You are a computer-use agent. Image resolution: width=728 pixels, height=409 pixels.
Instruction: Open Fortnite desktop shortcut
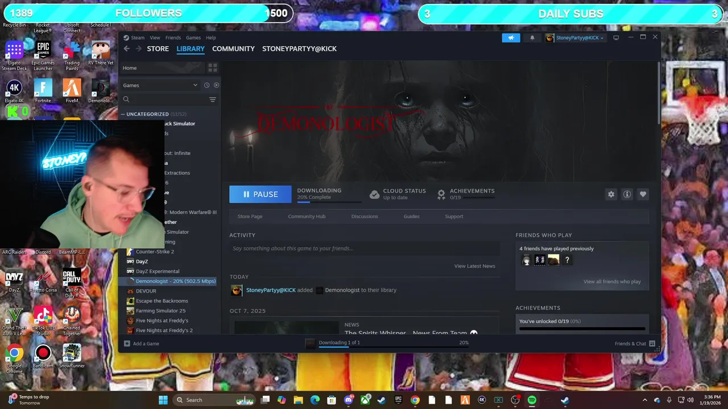tap(43, 91)
